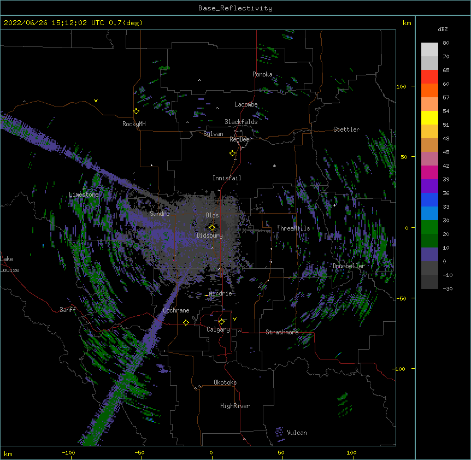Click the dBZ legend heading
This screenshot has width=471, height=460.
(443, 30)
